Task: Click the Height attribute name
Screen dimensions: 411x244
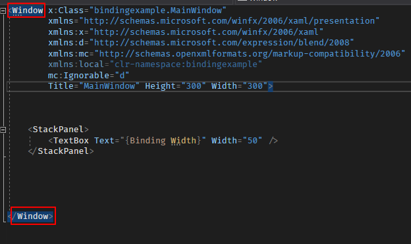Action: 161,86
